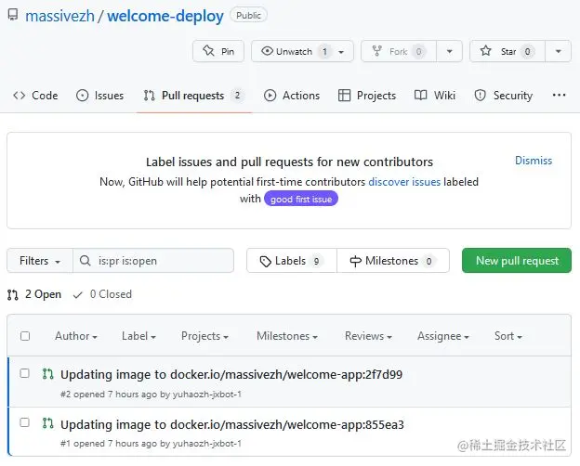Select the Pull requests tab
This screenshot has height=466, width=580.
pos(194,96)
